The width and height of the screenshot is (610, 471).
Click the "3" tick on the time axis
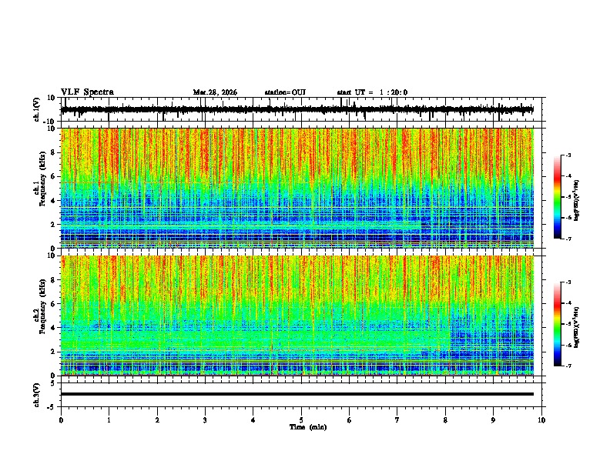(x=205, y=420)
